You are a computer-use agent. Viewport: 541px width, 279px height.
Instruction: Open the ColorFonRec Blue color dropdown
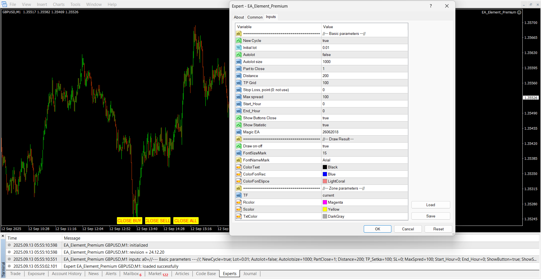pos(332,174)
